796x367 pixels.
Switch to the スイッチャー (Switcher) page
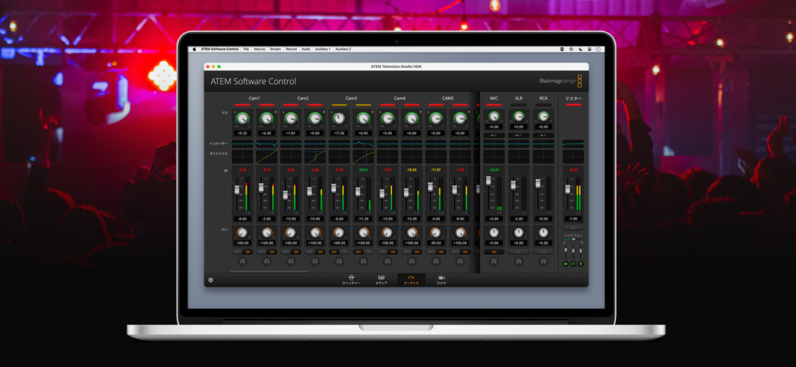(351, 280)
